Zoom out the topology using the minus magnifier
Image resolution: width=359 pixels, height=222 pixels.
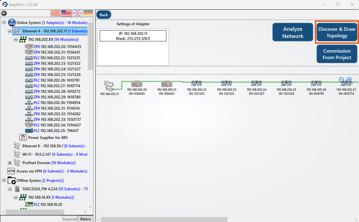pyautogui.click(x=341, y=80)
